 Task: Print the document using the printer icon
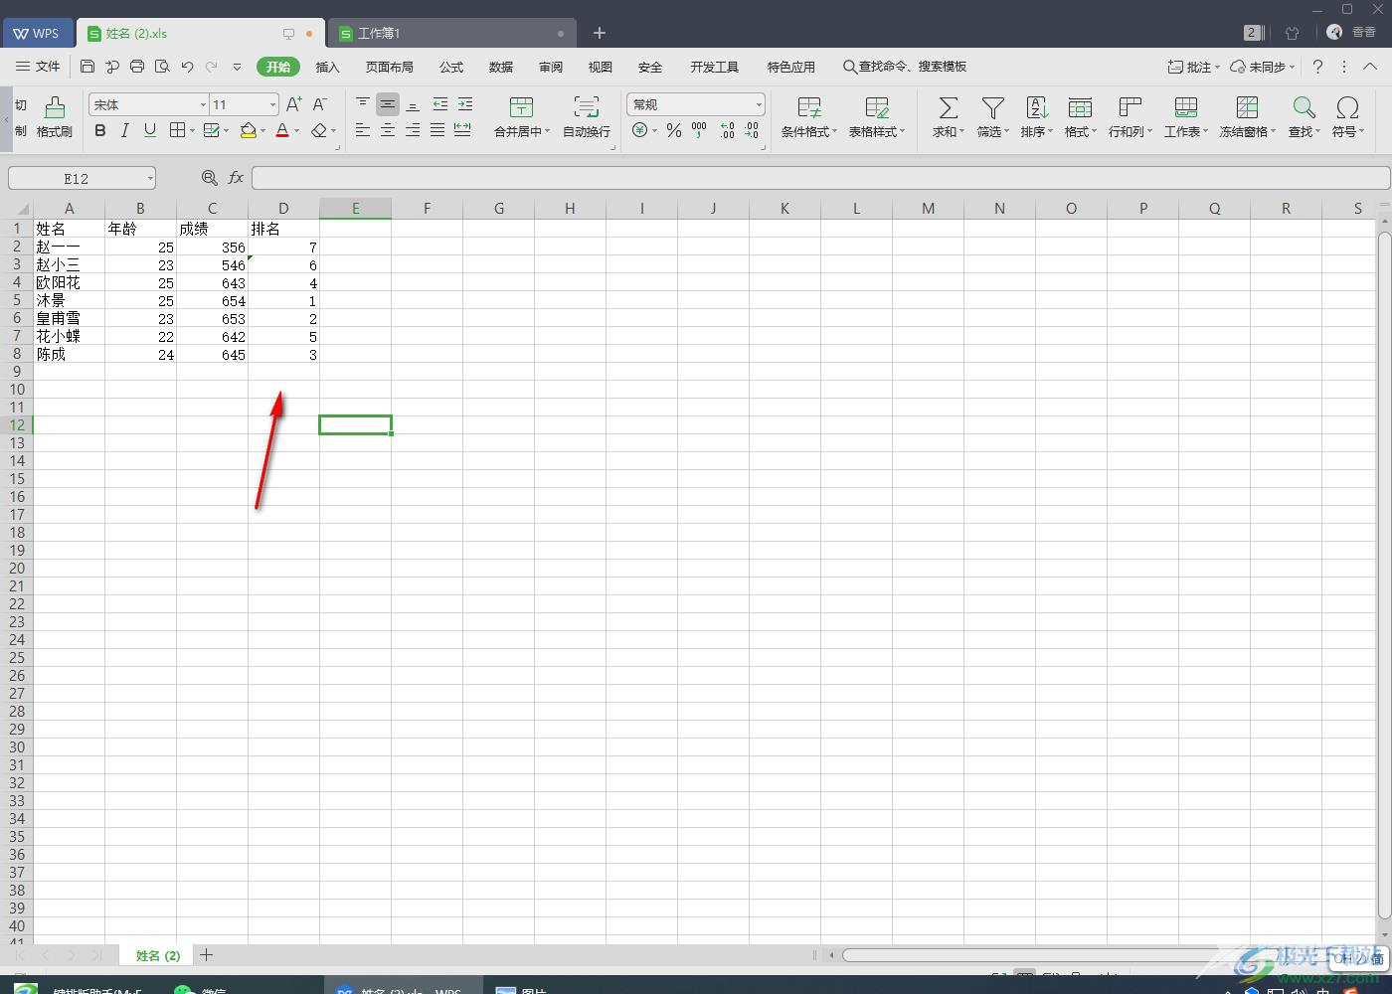pos(137,67)
